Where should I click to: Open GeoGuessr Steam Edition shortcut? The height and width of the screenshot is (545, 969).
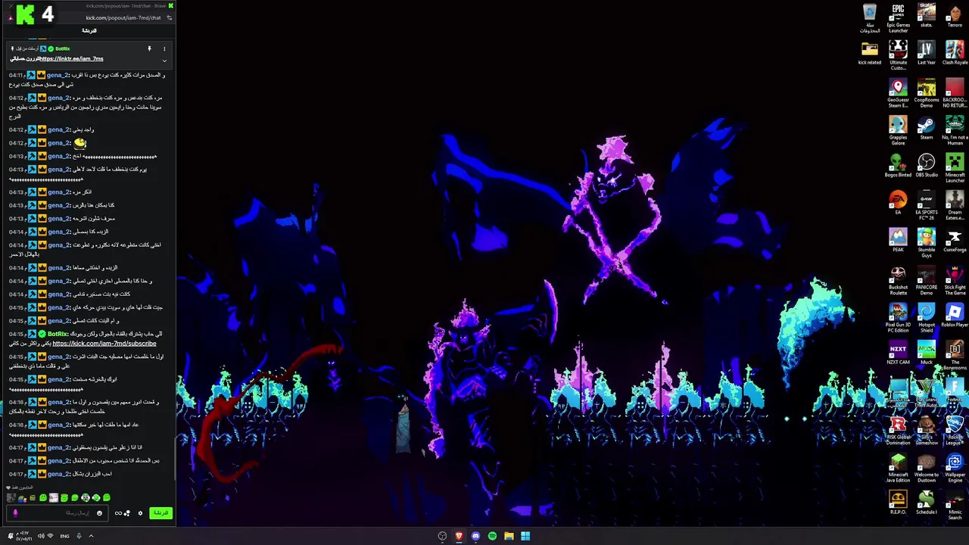[x=898, y=93]
